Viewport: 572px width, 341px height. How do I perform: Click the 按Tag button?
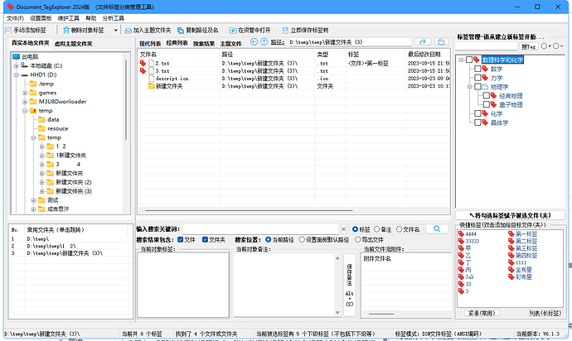coord(529,46)
